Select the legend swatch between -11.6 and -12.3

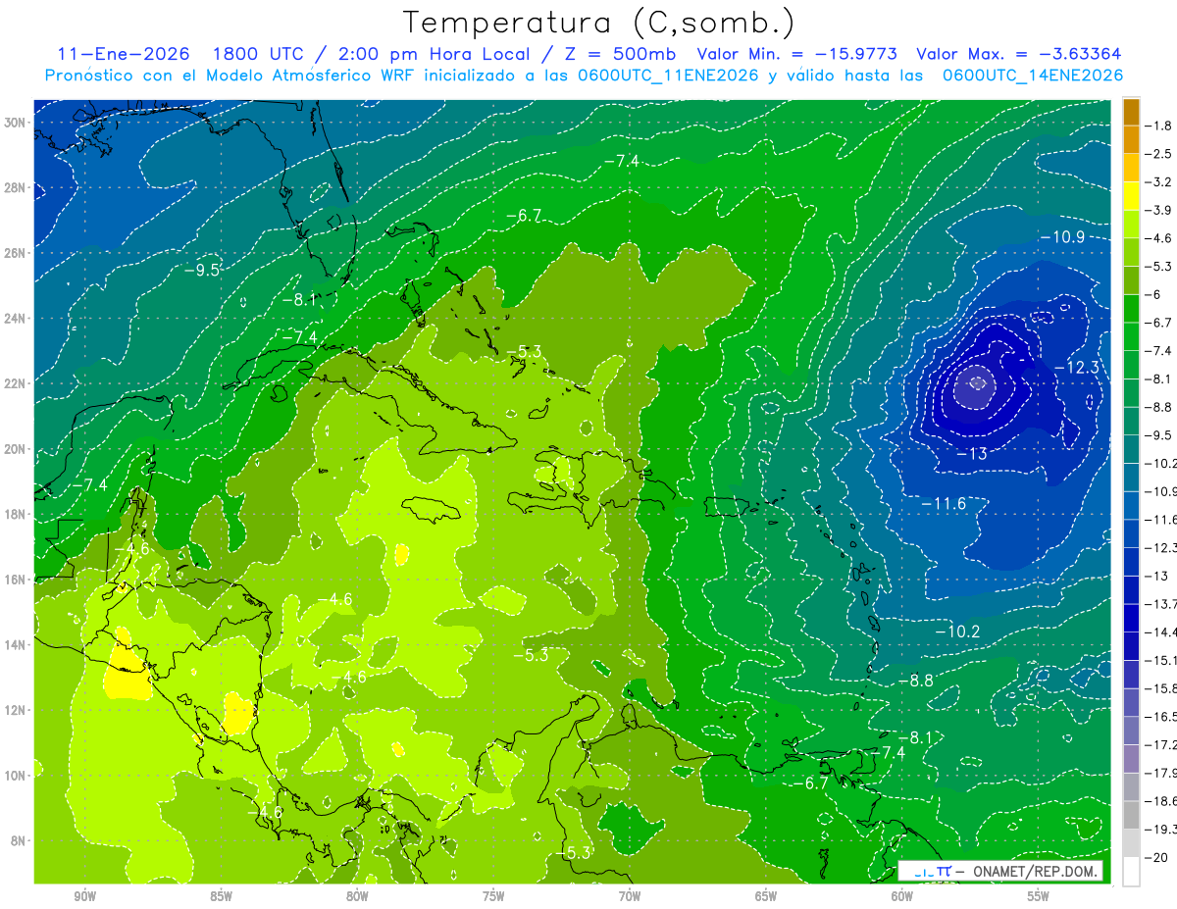pos(1131,534)
